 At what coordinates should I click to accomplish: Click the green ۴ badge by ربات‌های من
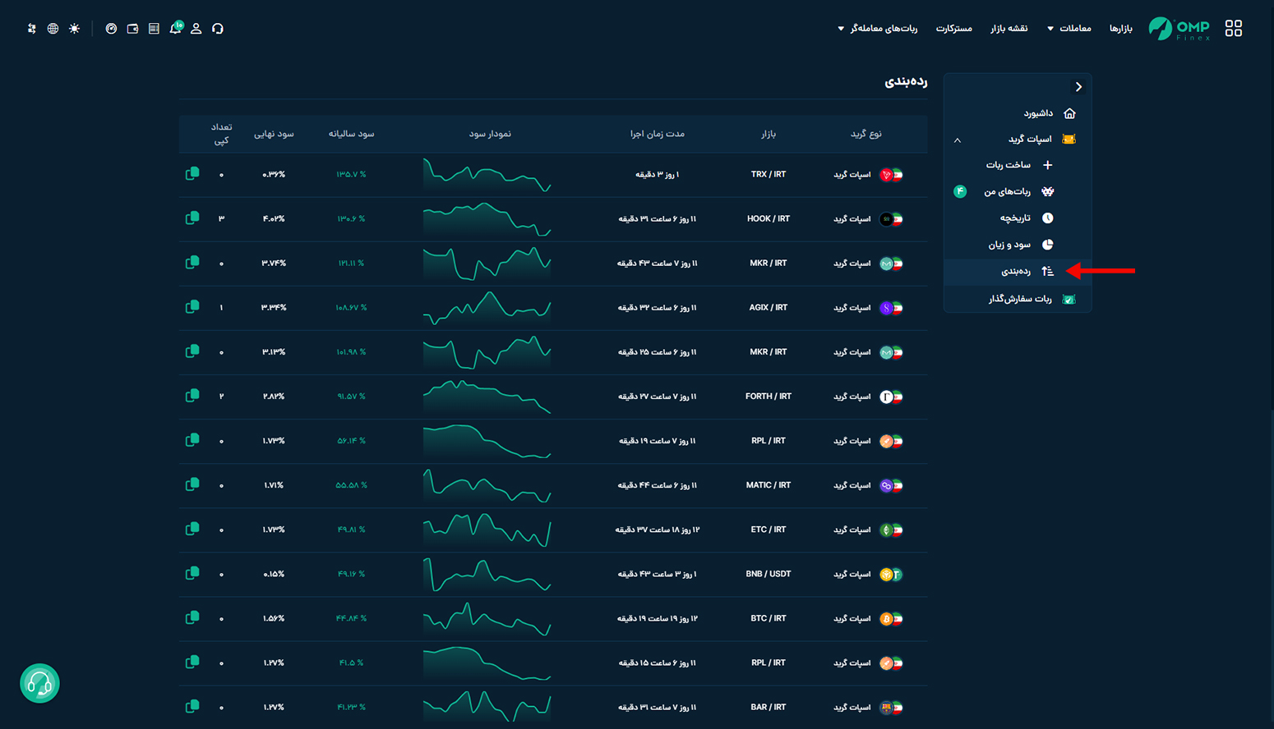960,191
